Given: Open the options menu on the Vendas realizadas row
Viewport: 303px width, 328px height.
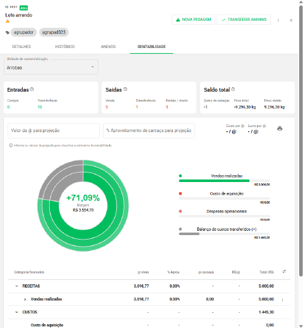Looking at the screenshot, I should [282, 300].
